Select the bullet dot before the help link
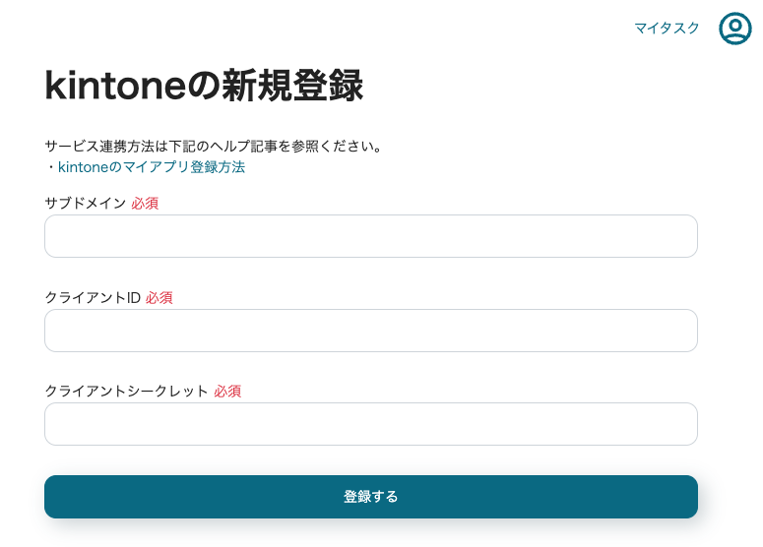The height and width of the screenshot is (547, 763). point(51,167)
